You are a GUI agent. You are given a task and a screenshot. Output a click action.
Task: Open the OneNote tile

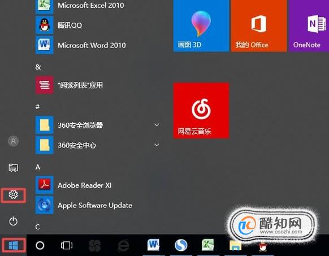click(309, 25)
